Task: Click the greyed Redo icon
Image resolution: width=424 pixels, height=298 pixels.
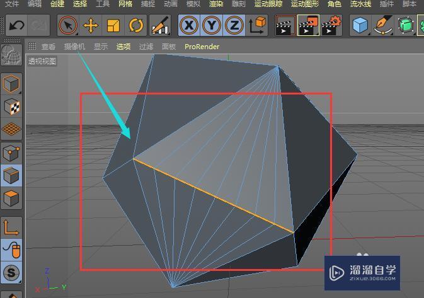Action: coord(38,26)
